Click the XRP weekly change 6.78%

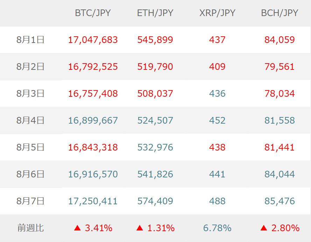[x=217, y=228]
